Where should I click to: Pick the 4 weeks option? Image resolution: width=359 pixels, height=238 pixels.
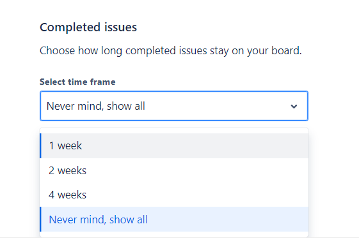pyautogui.click(x=174, y=195)
